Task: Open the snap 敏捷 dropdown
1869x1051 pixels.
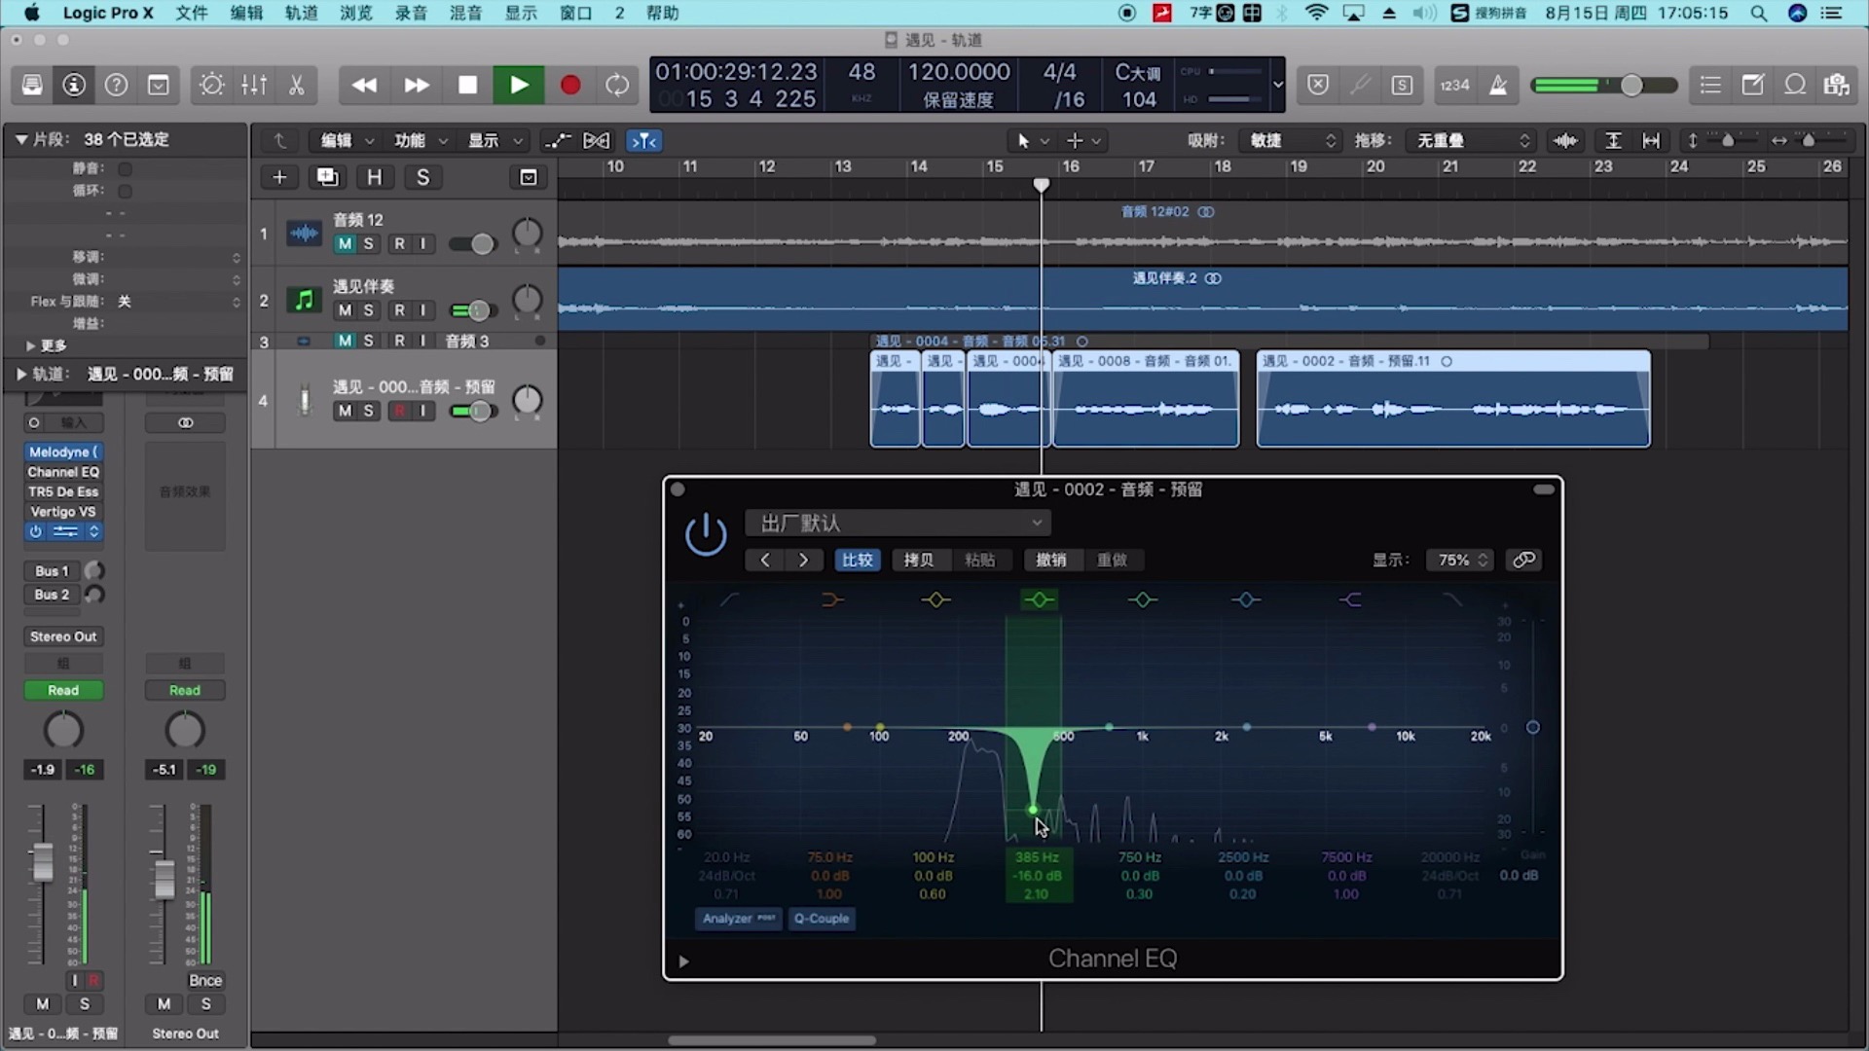Action: click(1290, 141)
